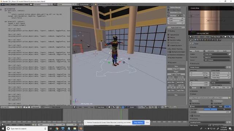Add a render preset with the plus button
Viewport: 234px width, 131px height.
(x=227, y=67)
